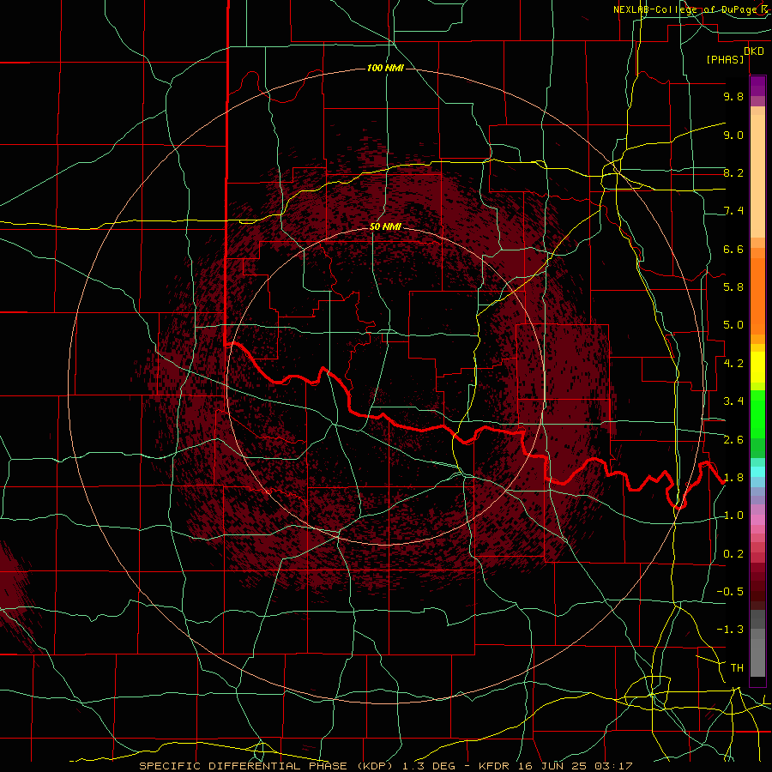Click the 1.8 legend value
The image size is (772, 772).
coord(733,478)
